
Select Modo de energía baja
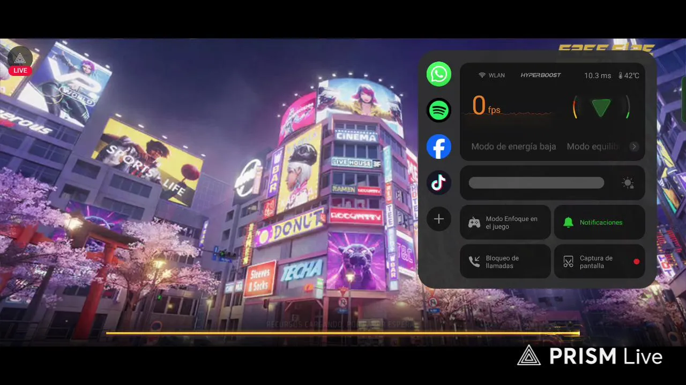click(513, 147)
